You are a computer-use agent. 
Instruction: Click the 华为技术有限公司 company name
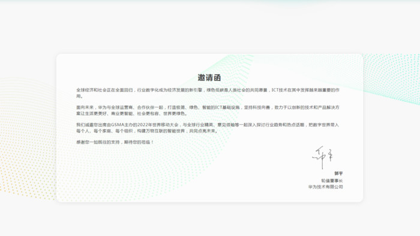pos(325,187)
